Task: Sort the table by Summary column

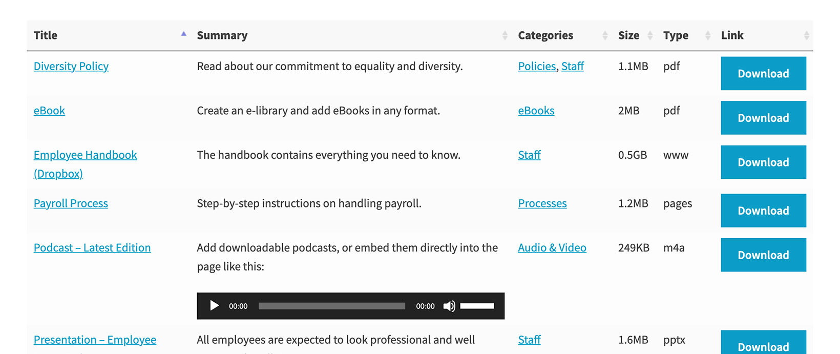Action: [x=222, y=35]
